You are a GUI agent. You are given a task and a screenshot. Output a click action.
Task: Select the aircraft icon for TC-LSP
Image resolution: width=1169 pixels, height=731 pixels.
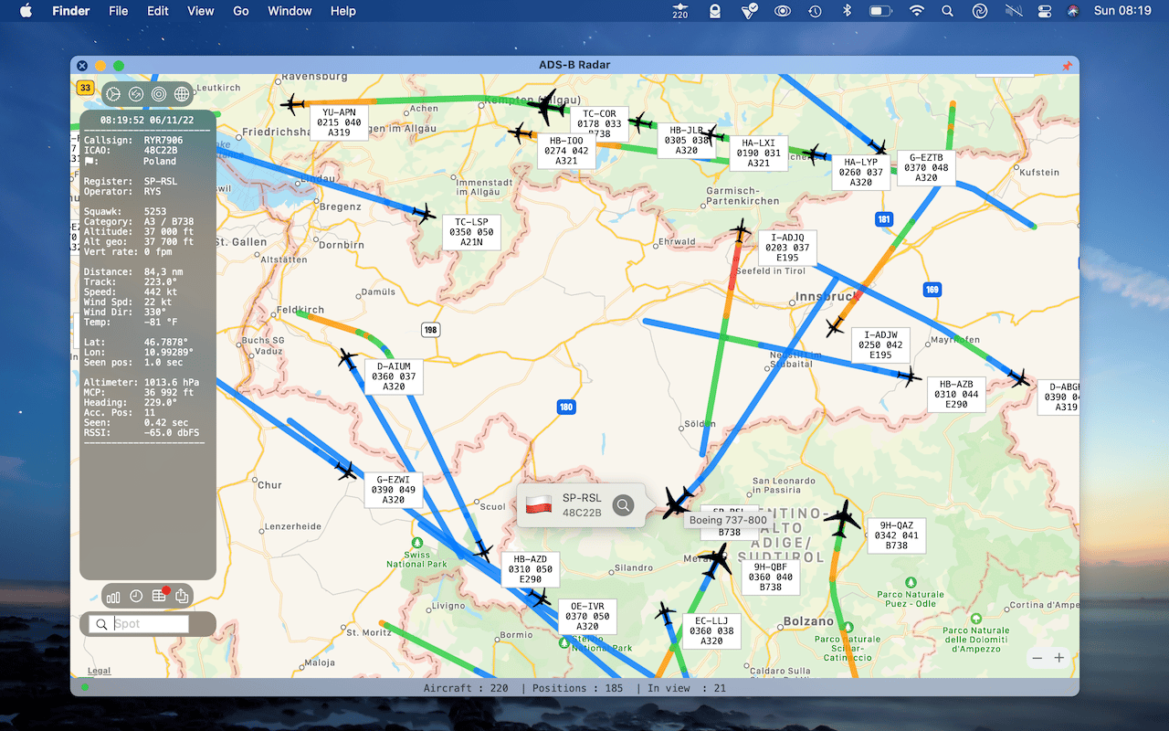click(x=424, y=214)
